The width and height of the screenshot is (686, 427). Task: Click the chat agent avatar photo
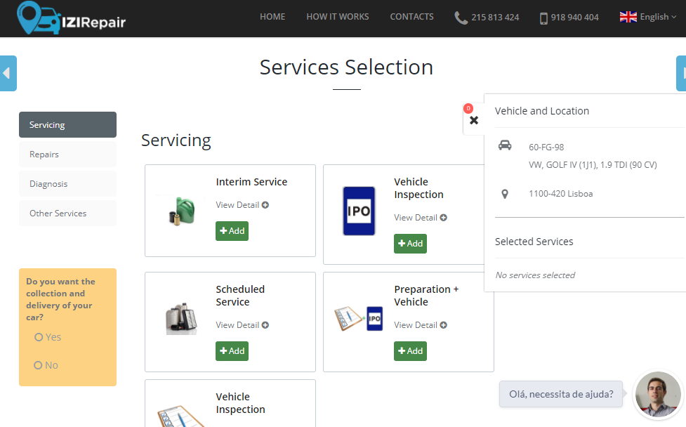click(x=658, y=394)
